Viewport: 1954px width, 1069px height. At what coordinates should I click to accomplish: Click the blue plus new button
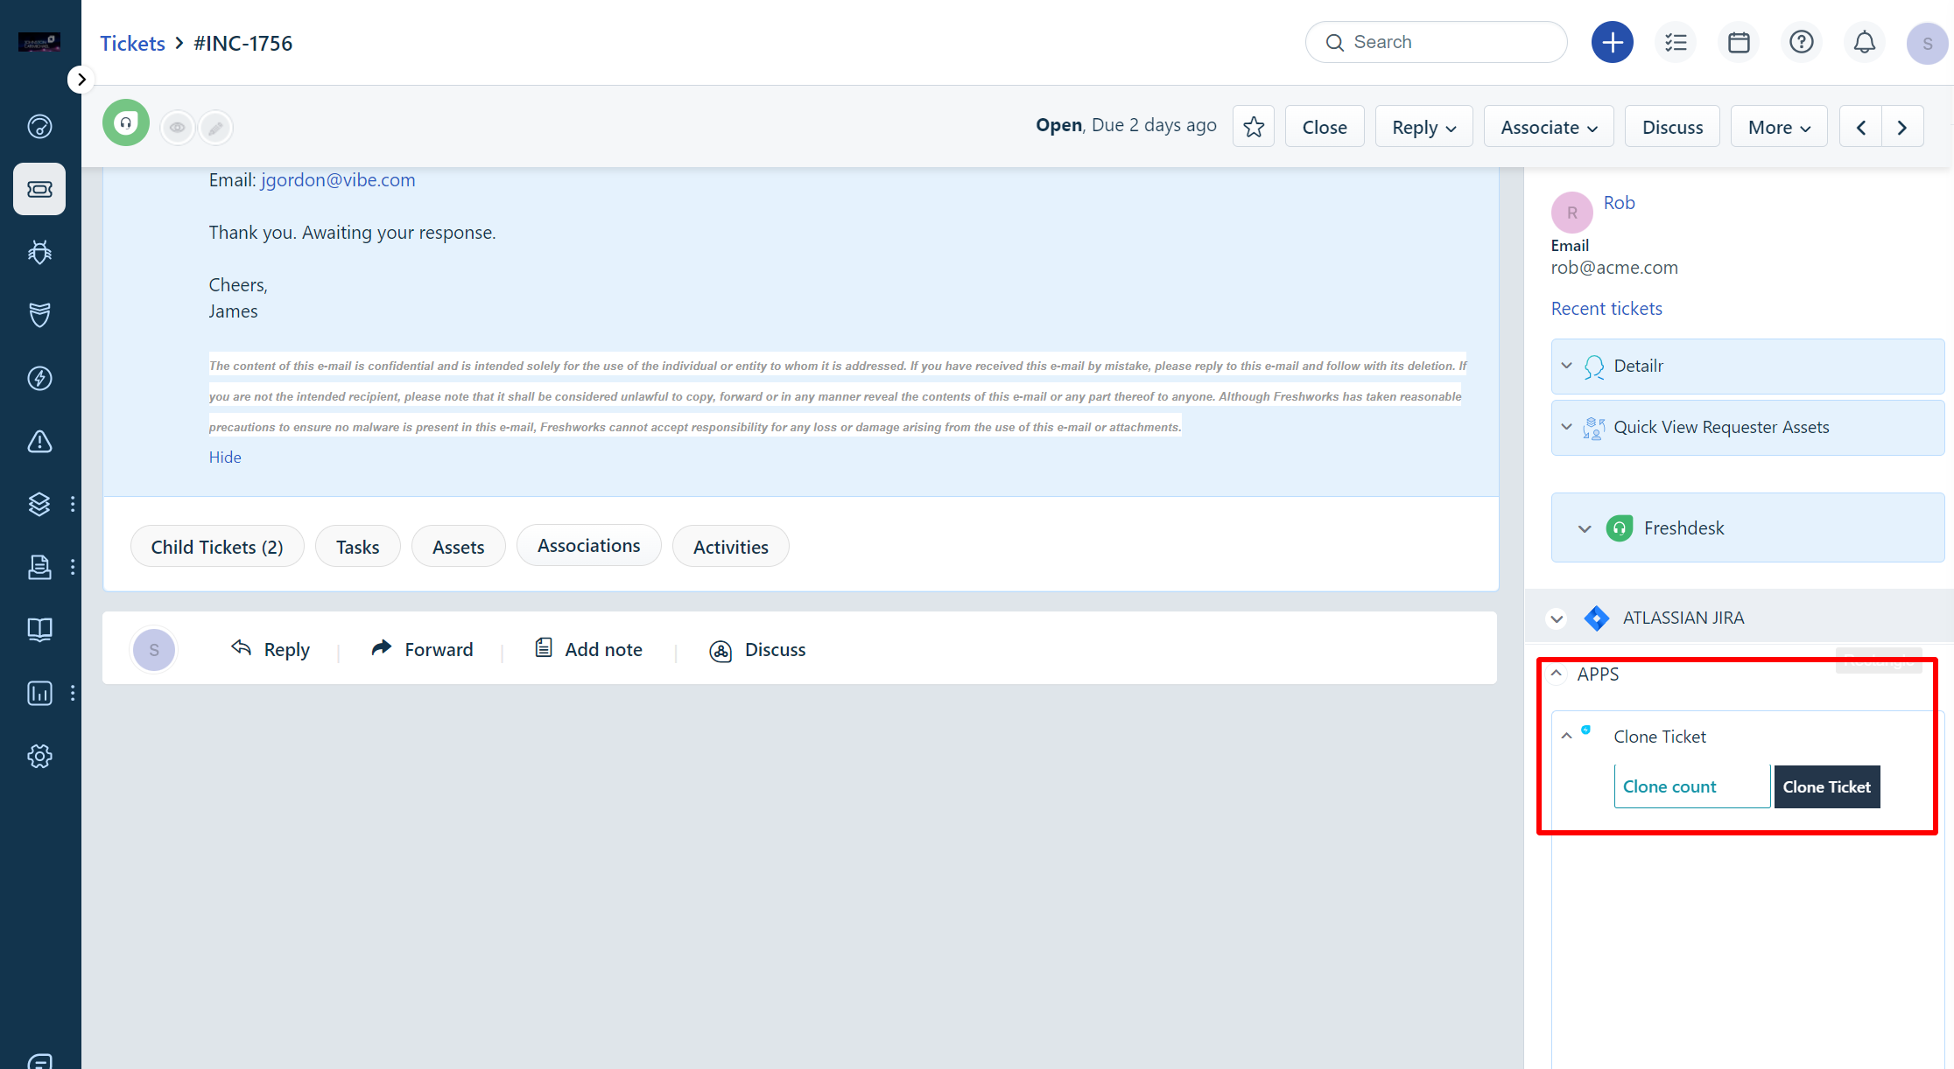click(x=1612, y=42)
